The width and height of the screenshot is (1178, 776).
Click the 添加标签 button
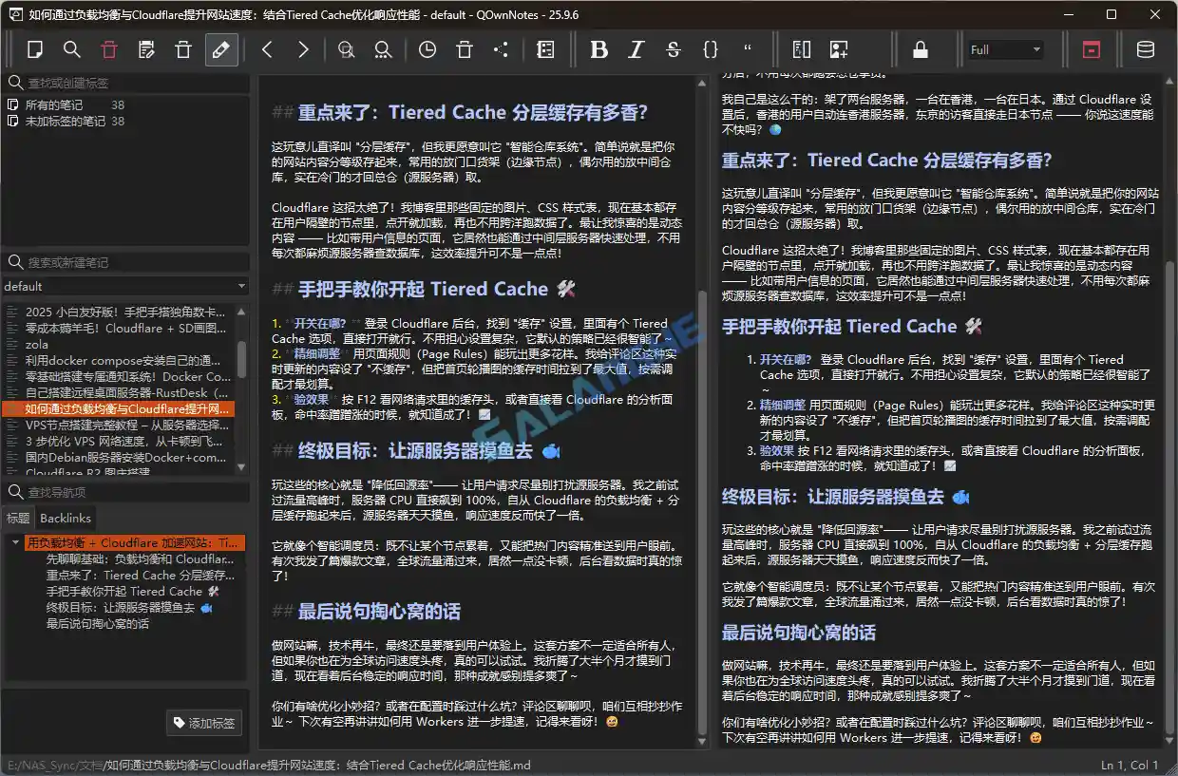point(204,722)
